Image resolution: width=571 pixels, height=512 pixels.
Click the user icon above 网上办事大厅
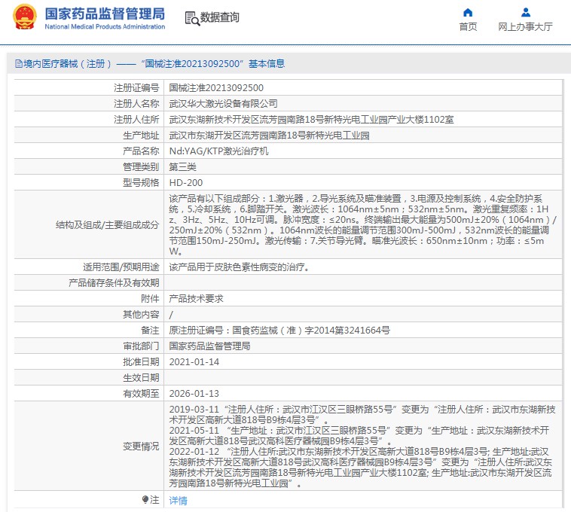[526, 13]
